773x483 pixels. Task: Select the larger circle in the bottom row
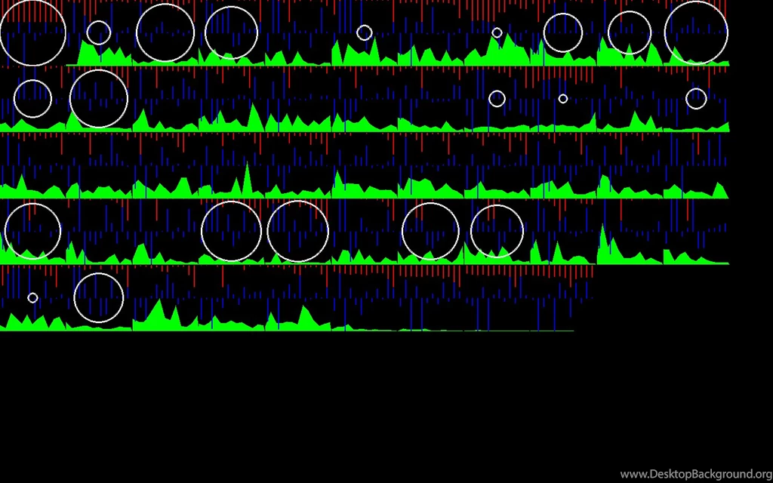pos(98,297)
